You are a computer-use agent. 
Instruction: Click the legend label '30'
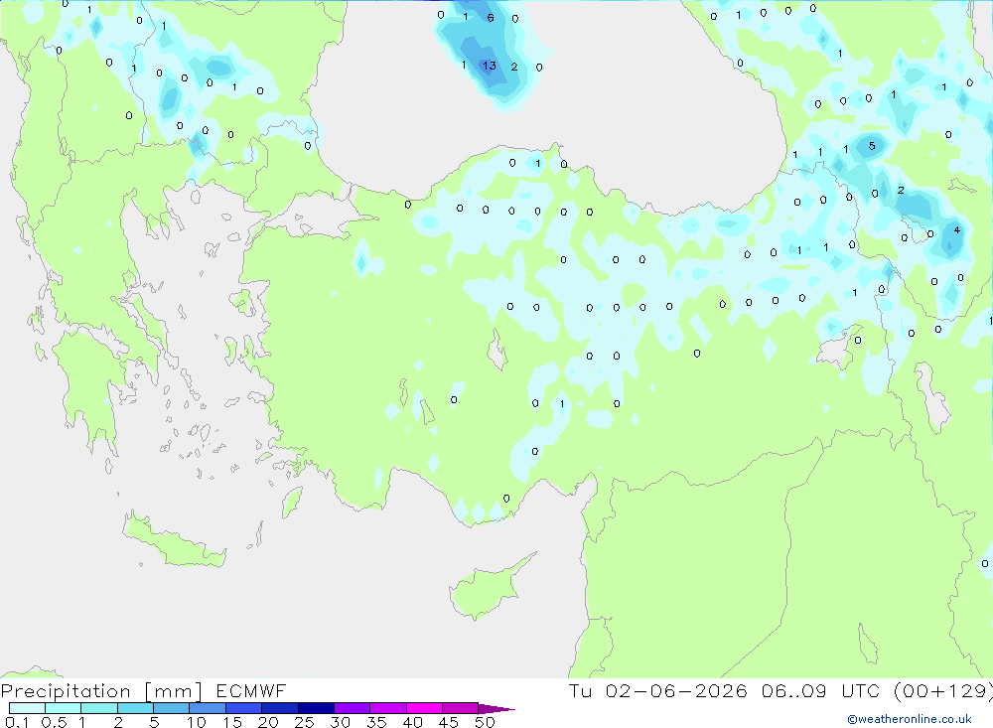[340, 722]
